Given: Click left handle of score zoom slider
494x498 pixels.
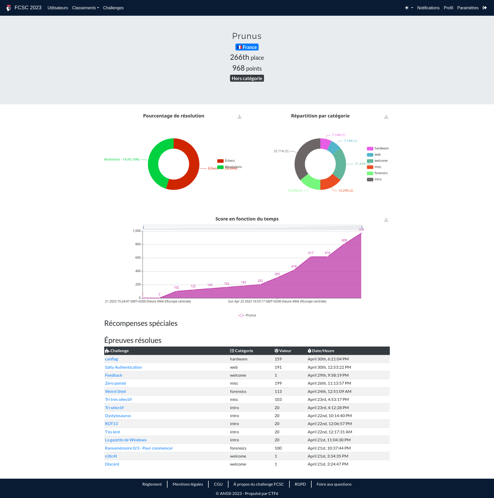Looking at the screenshot, I should click(x=143, y=227).
